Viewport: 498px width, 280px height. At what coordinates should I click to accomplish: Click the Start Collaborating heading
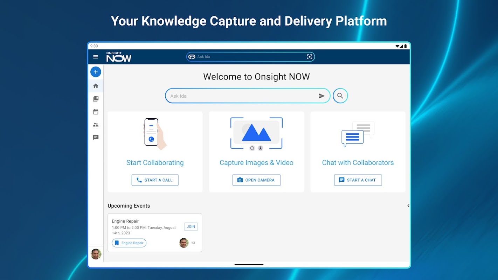point(155,163)
